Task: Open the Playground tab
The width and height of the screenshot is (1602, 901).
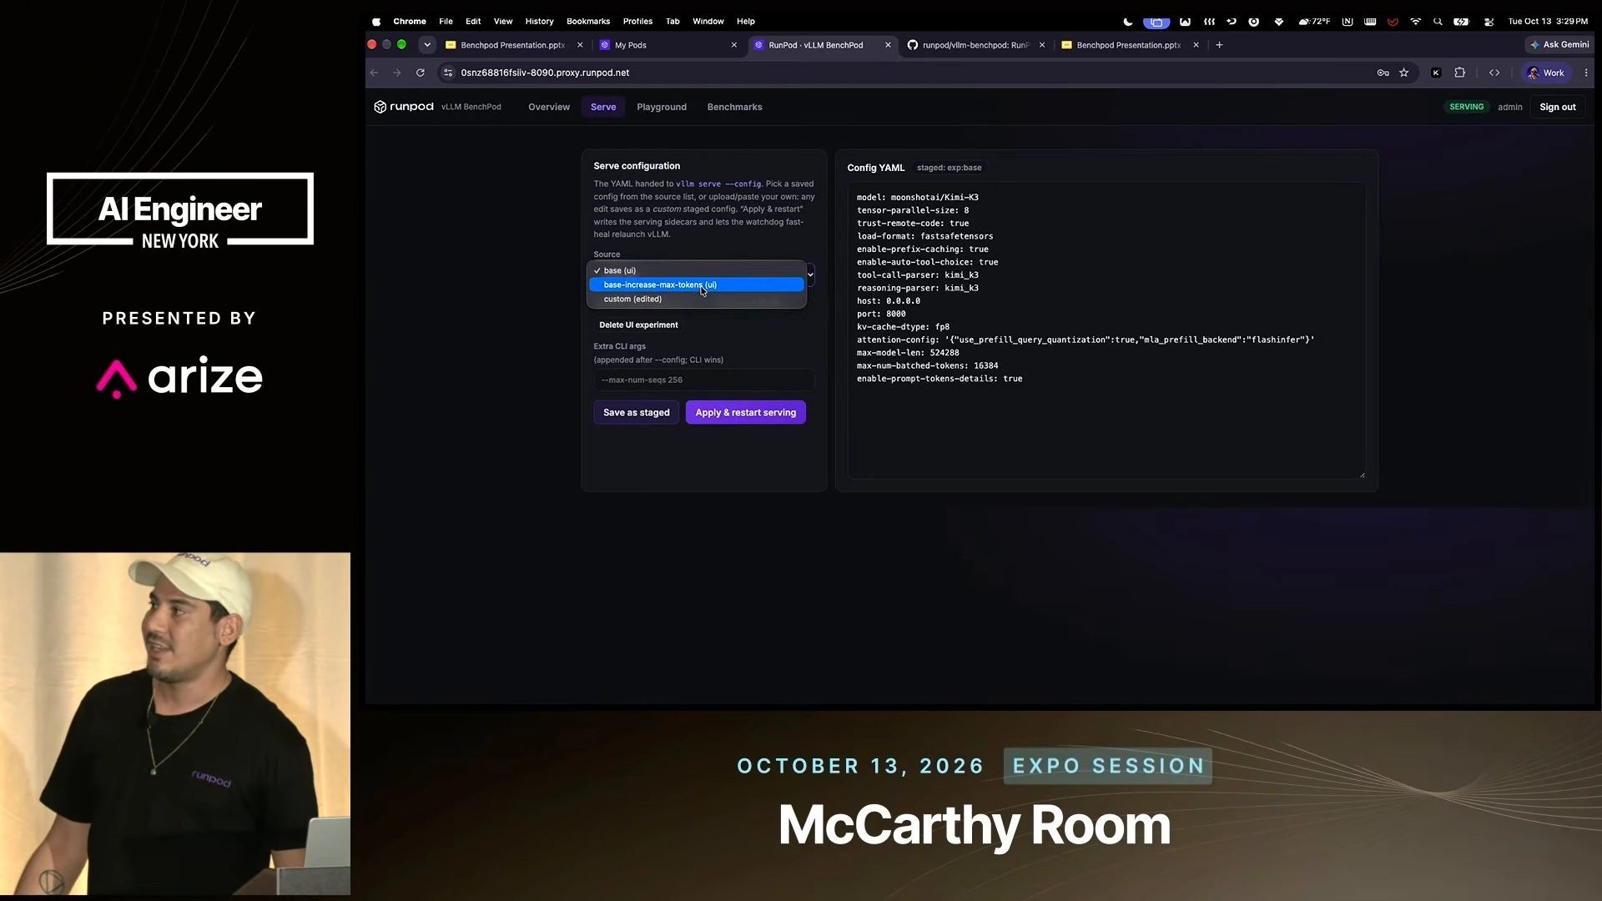Action: click(x=662, y=107)
